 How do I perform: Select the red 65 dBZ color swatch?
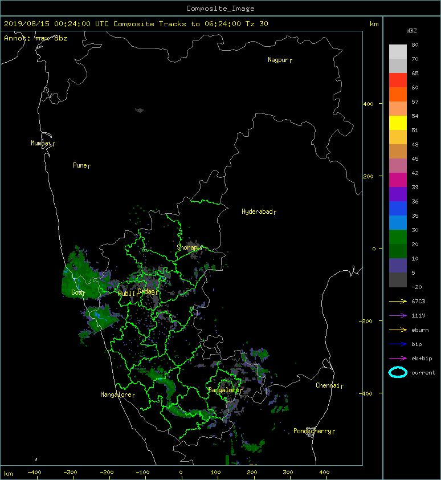click(398, 80)
